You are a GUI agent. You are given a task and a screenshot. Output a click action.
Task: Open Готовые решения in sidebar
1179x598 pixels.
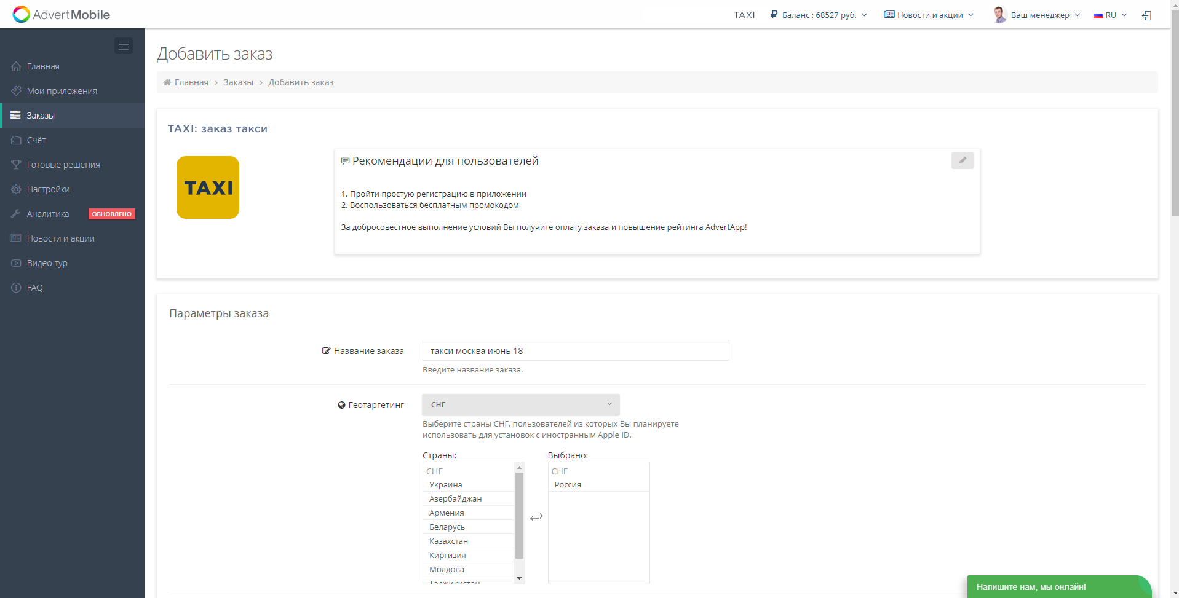click(63, 165)
